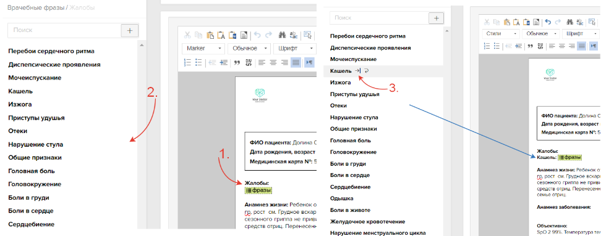The height and width of the screenshot is (236, 601).
Task: Toggle justify alignment in right editor
Action: 582,46
